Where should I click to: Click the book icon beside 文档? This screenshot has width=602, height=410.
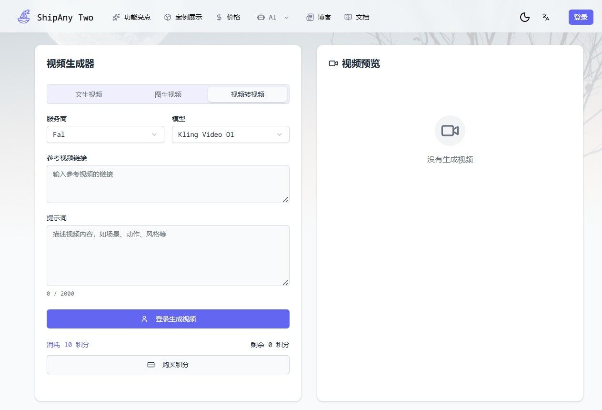[x=348, y=17]
